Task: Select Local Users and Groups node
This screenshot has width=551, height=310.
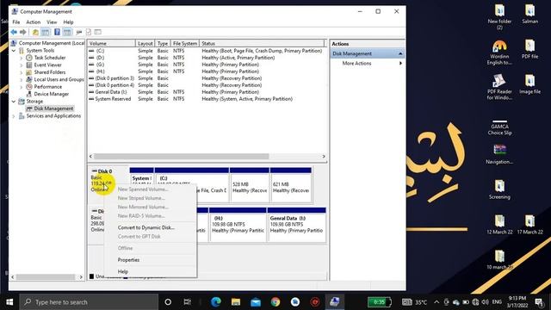Action: coord(59,79)
